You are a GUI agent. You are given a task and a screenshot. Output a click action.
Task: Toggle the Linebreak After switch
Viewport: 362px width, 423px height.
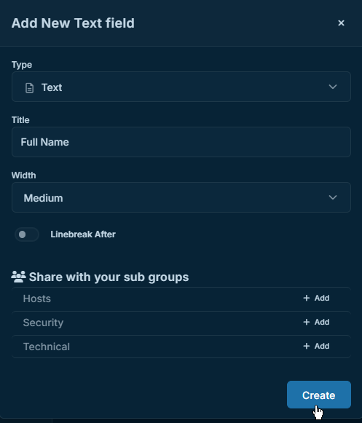pyautogui.click(x=27, y=234)
